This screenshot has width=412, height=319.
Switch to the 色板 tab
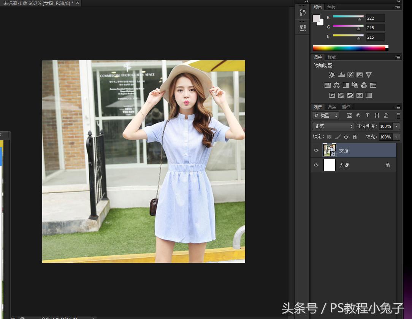point(331,7)
